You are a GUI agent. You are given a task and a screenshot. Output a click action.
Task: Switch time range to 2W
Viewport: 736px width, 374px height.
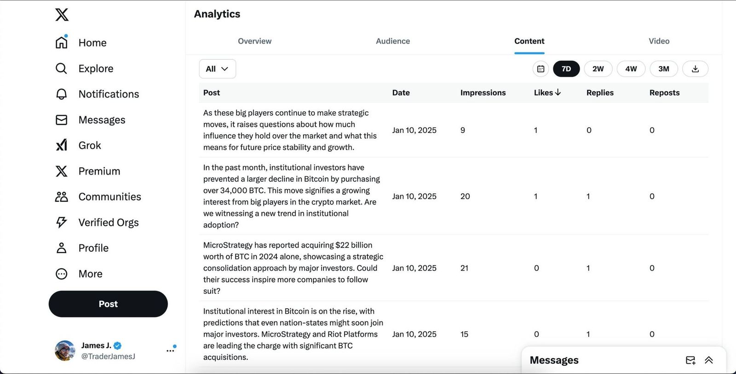point(598,69)
